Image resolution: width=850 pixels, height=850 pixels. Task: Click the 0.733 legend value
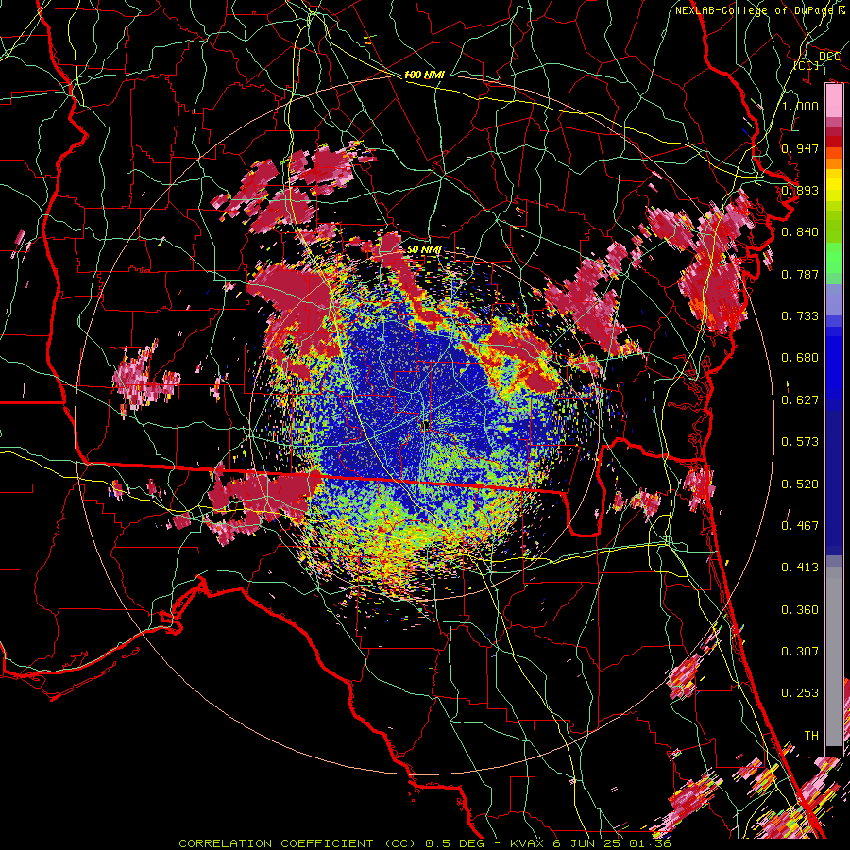[x=800, y=316]
